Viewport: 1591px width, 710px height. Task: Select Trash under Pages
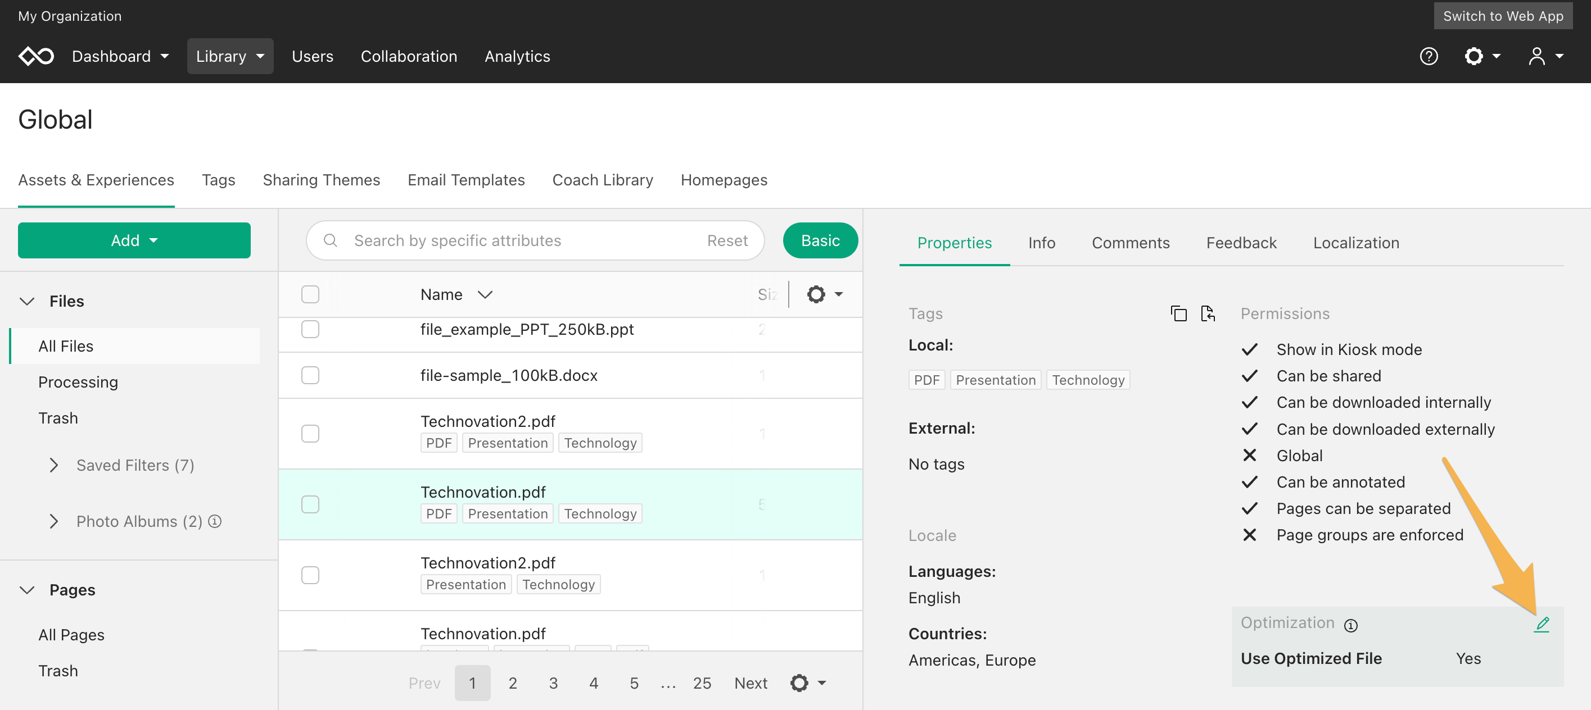pos(58,671)
